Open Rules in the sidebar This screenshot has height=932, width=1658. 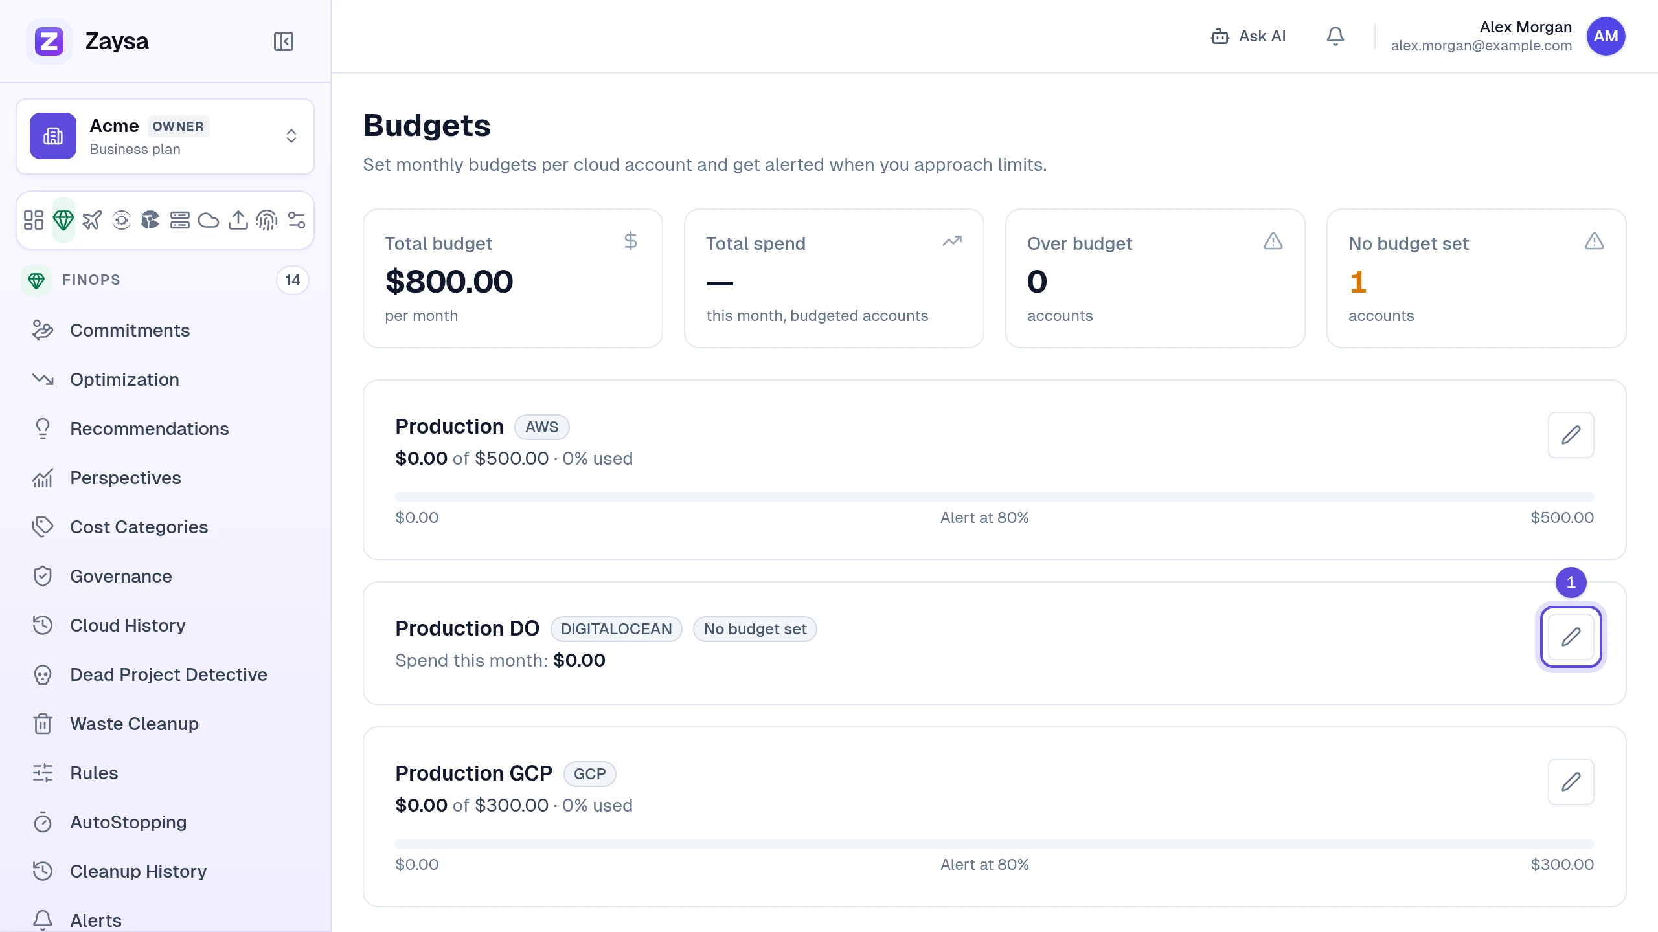165,773
